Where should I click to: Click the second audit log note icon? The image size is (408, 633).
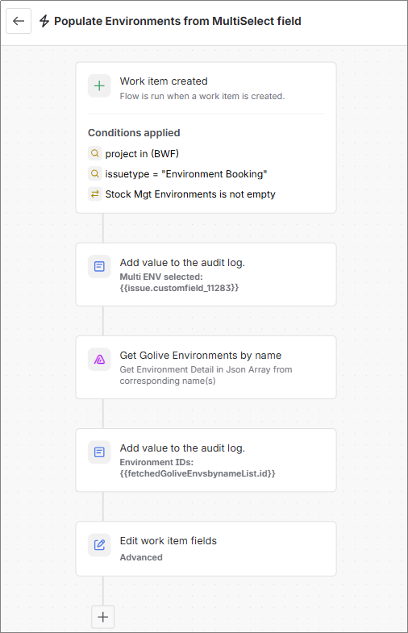[x=99, y=452]
